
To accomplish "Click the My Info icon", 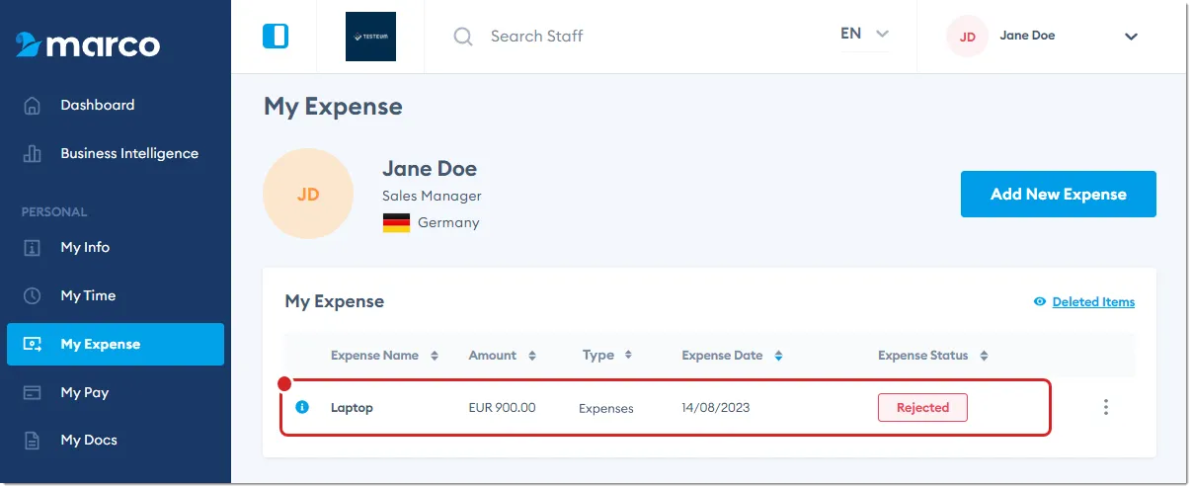I will 33,248.
